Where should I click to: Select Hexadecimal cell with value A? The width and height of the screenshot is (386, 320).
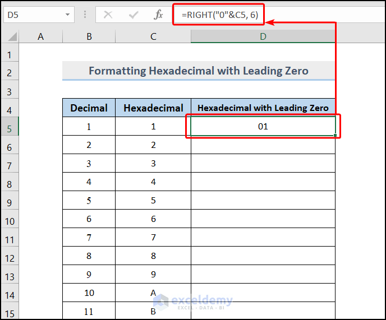153,293
